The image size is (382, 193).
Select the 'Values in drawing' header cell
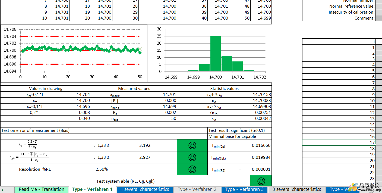point(46,89)
